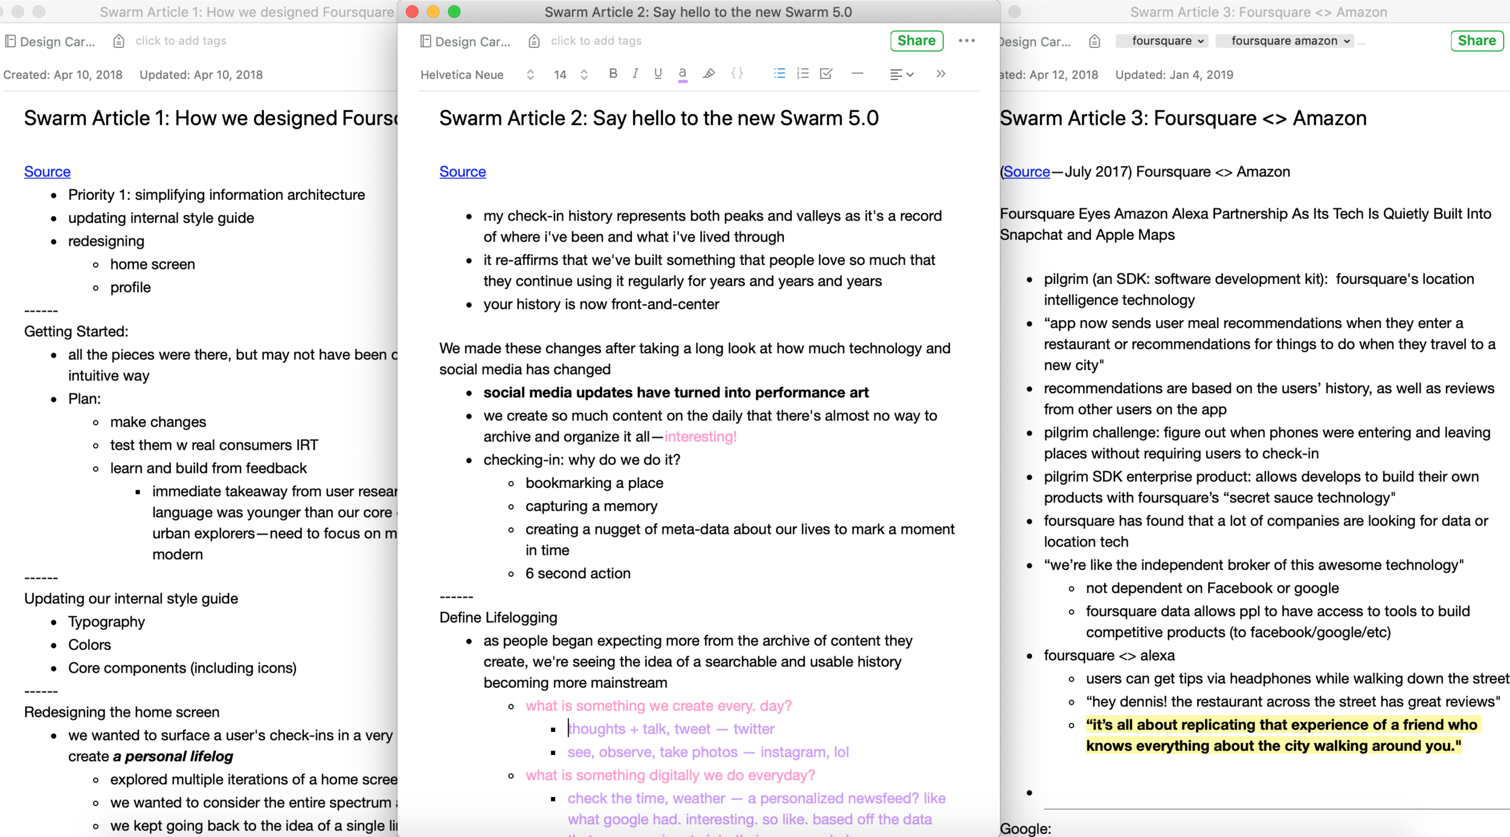Viewport: 1510px width, 837px height.
Task: Click 'see, observe, take photos — instagram, lol' line
Action: tap(708, 752)
